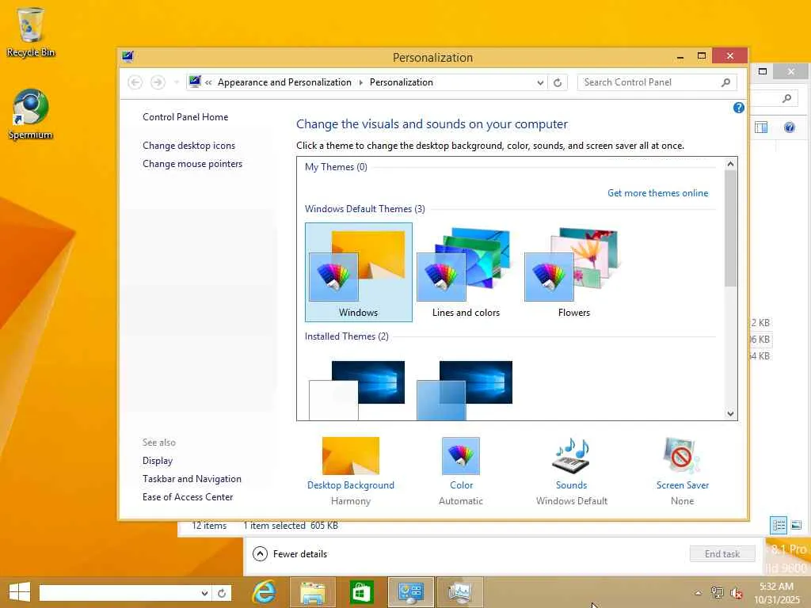This screenshot has height=608, width=811.
Task: Show hidden tray icons arrow
Action: (699, 593)
